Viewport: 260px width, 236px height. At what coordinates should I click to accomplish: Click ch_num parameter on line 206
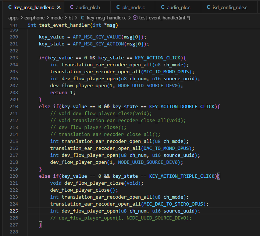coord(138,79)
